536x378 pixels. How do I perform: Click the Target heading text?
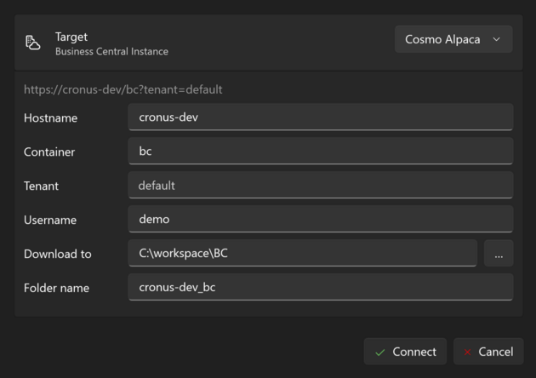tap(71, 37)
